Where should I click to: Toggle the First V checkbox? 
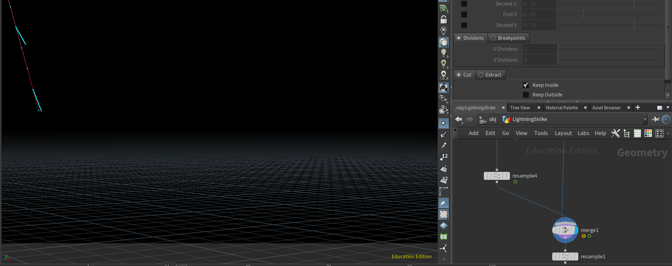click(x=464, y=14)
